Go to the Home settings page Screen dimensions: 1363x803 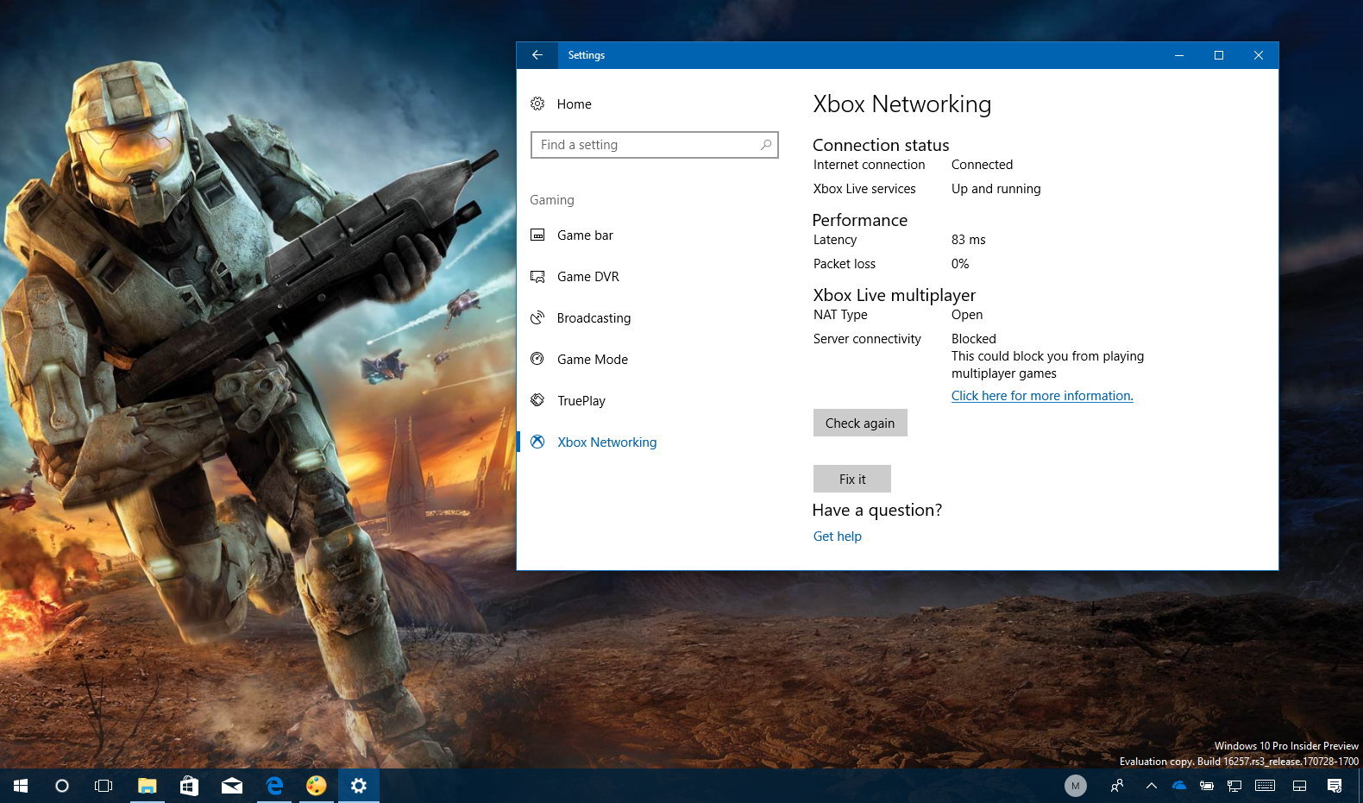point(574,104)
